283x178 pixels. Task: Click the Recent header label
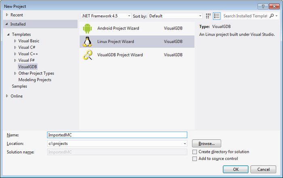17,15
